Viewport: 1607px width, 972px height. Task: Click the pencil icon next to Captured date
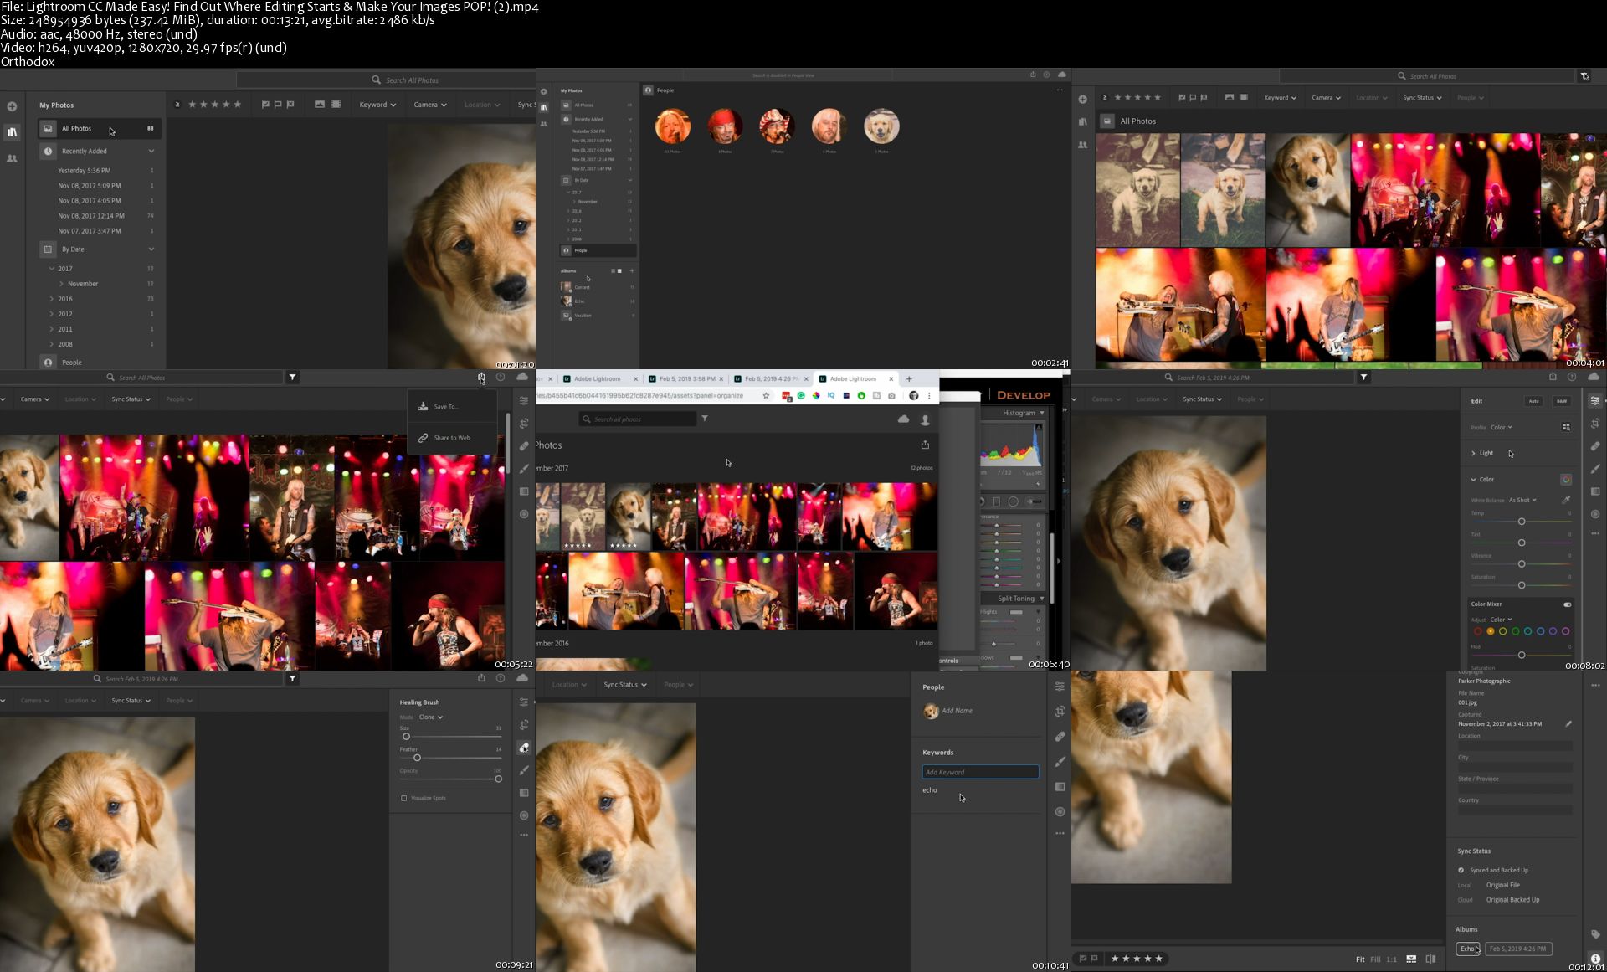coord(1568,724)
